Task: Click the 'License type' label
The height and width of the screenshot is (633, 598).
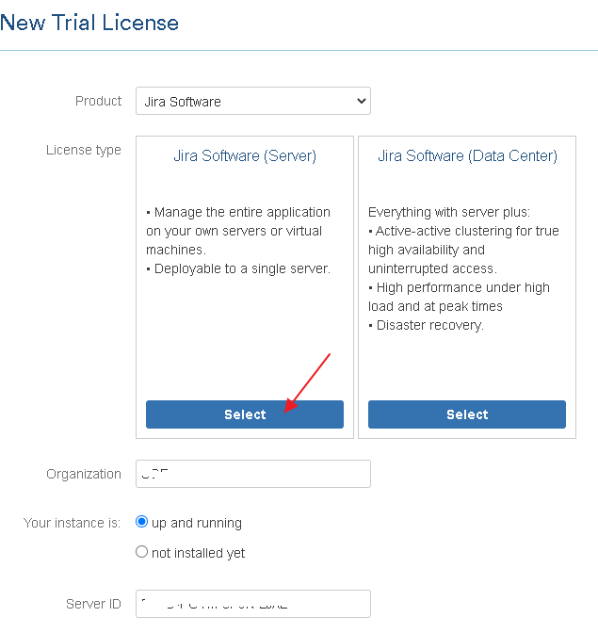Action: 84,150
